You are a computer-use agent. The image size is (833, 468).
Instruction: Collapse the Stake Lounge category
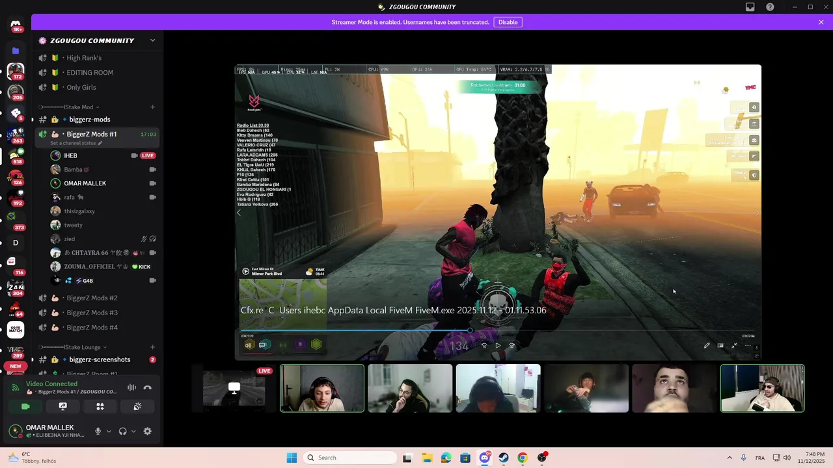pos(73,347)
